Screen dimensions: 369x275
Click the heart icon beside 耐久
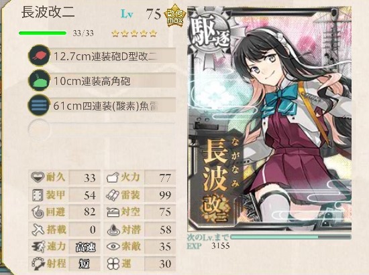pyautogui.click(x=38, y=177)
